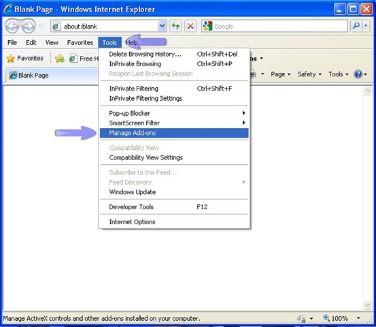Screen dimensions: 376x327
Task: Click the vertical scrollbar down arrow
Action: point(368,305)
